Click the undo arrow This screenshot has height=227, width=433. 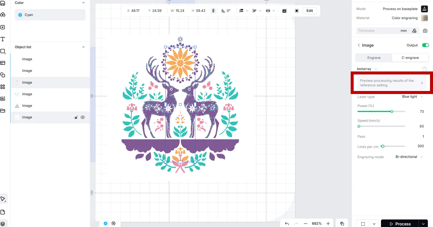point(287,224)
